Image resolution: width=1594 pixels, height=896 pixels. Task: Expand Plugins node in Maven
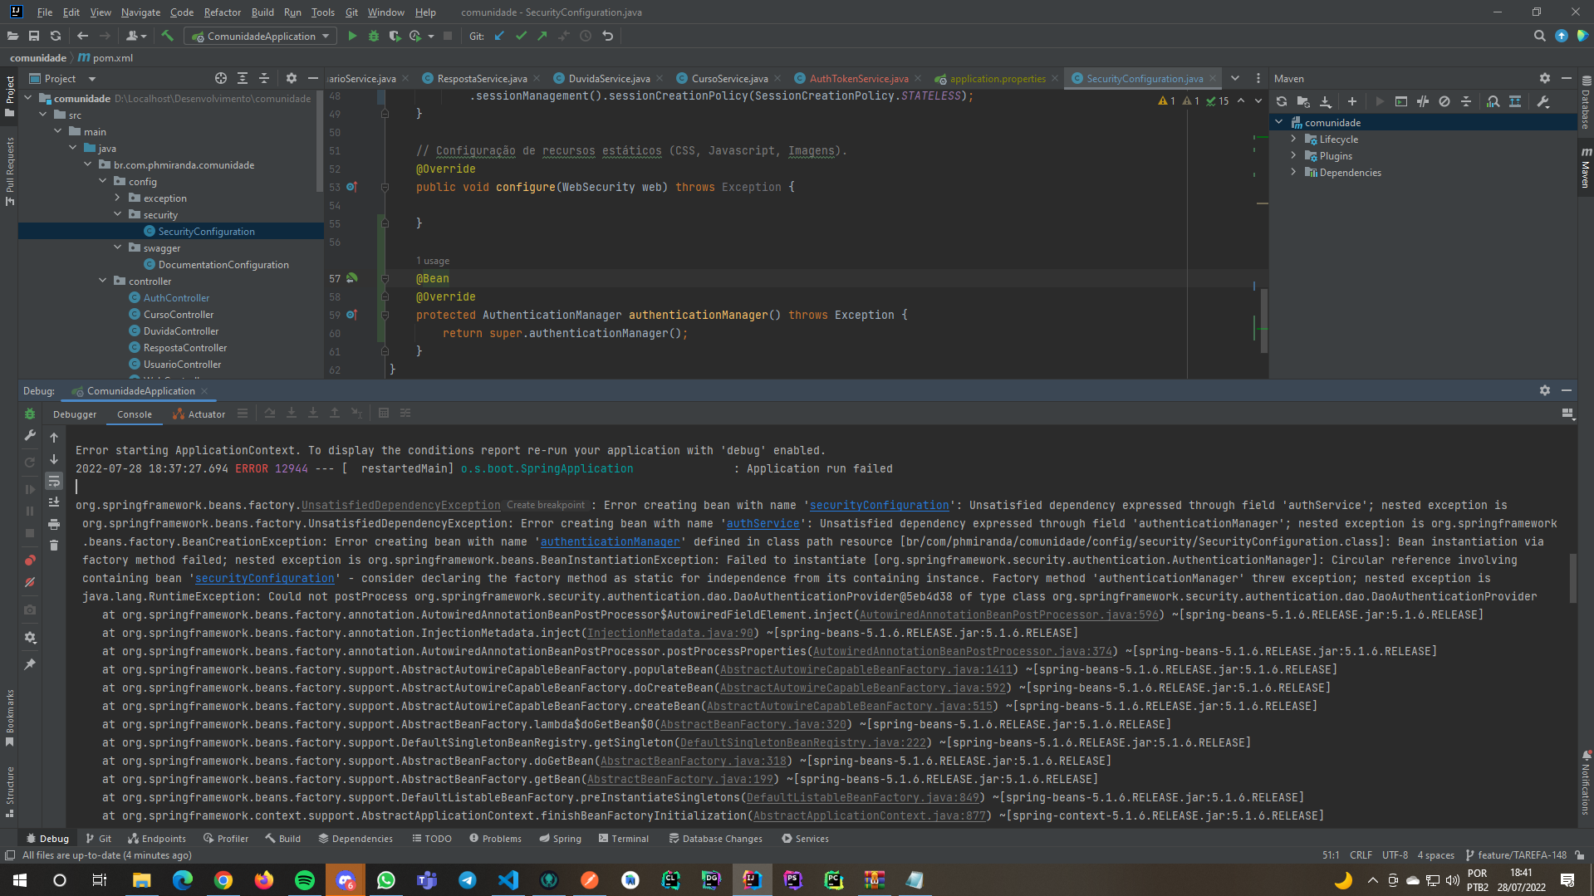[x=1293, y=155]
